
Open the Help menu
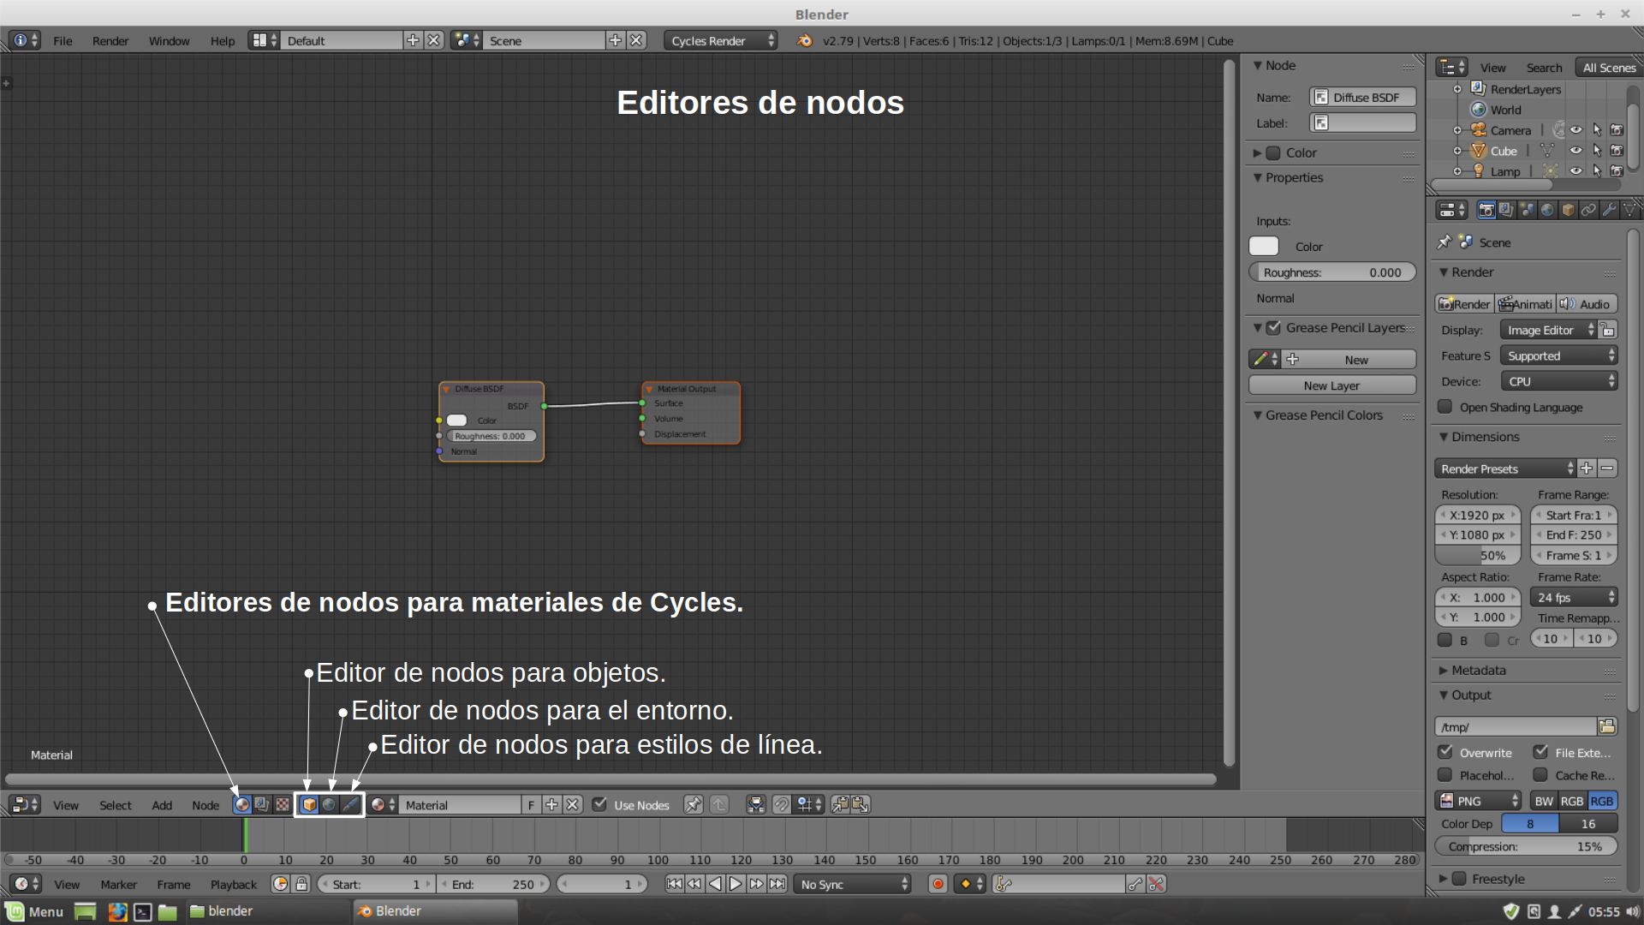pos(223,40)
